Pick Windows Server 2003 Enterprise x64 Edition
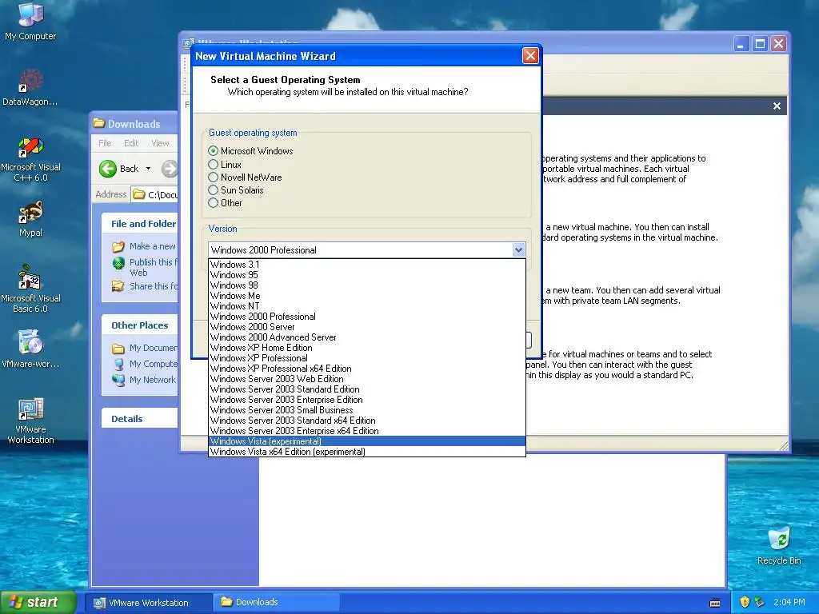819x614 pixels. 366,431
